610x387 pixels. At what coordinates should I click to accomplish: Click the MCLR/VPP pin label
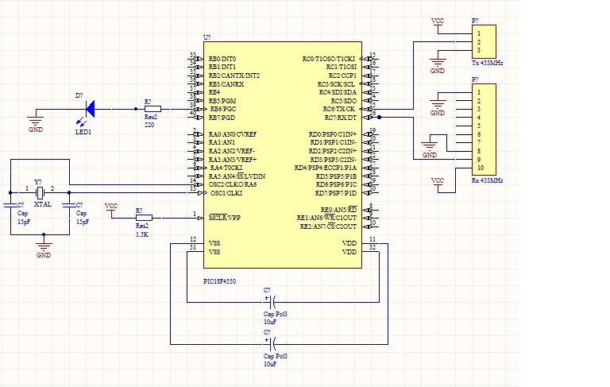pyautogui.click(x=225, y=218)
